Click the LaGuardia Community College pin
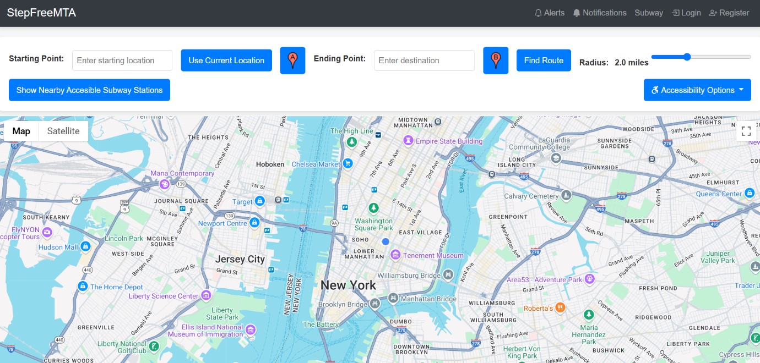760x363 pixels. point(556,158)
